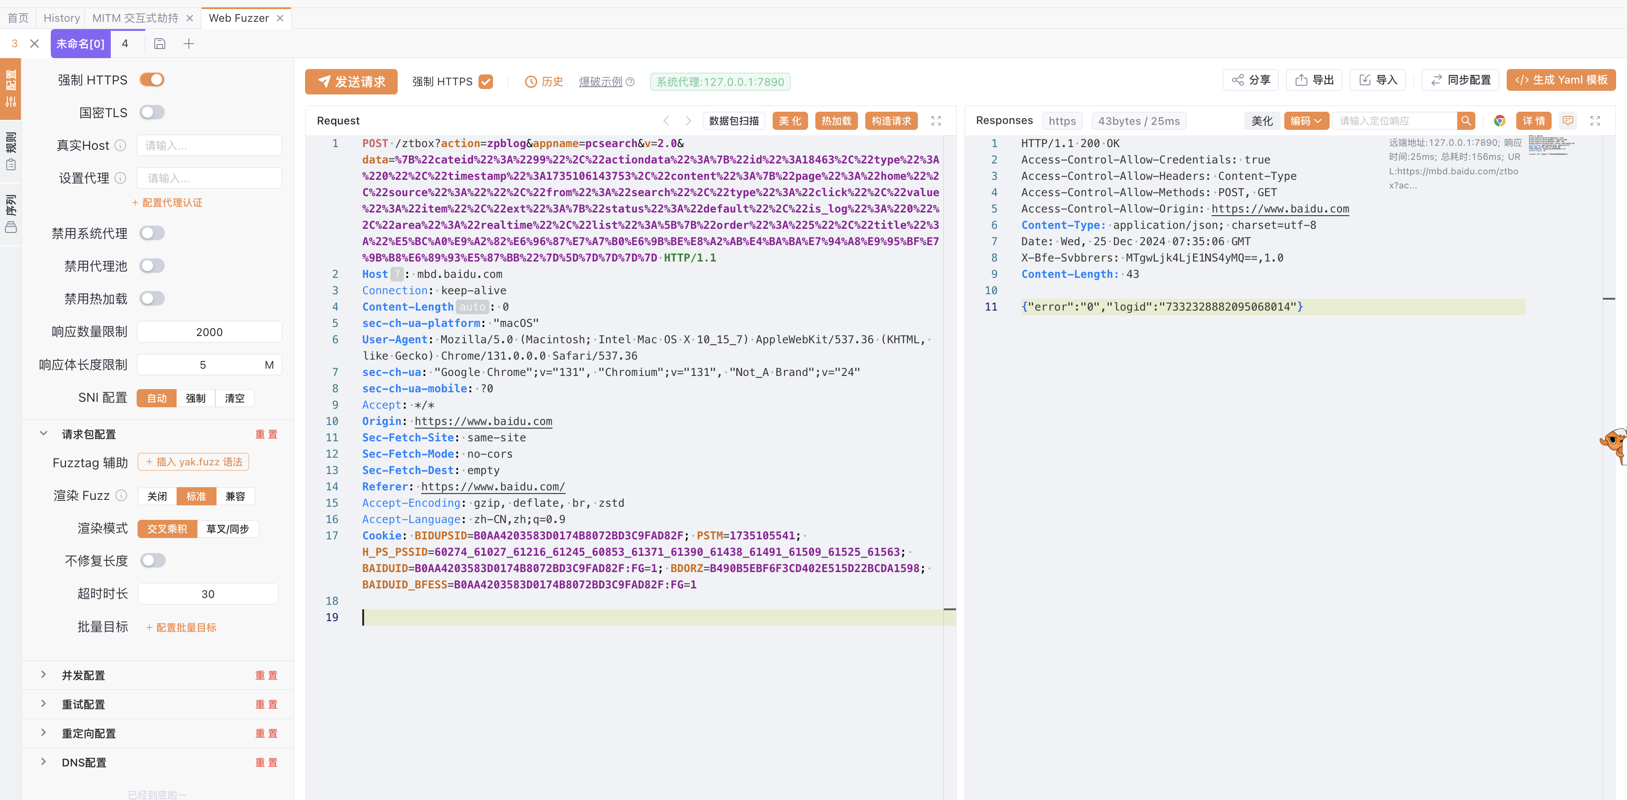Expand the Request panel to fullscreen

[x=936, y=121]
